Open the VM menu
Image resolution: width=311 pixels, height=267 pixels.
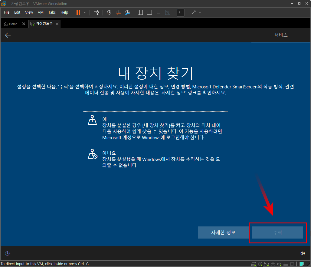[41, 12]
